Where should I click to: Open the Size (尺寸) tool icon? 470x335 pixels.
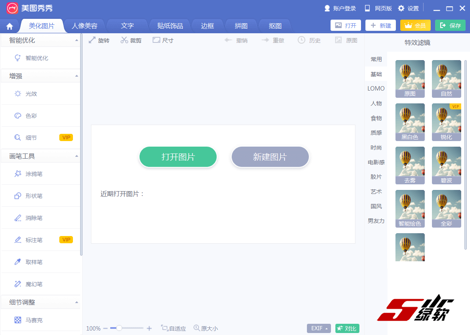[156, 40]
